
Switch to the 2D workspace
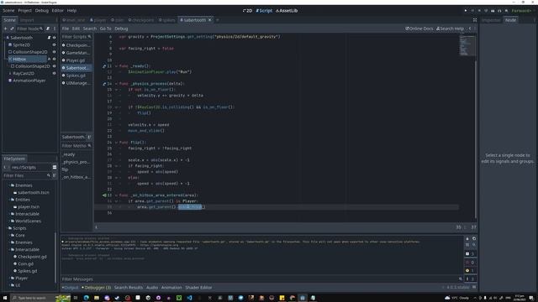click(247, 11)
